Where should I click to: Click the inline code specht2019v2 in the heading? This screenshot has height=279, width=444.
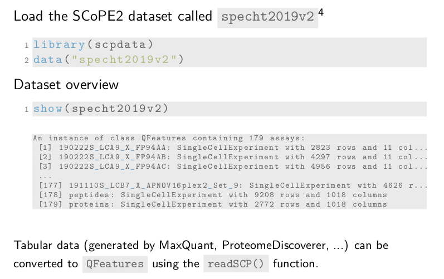(x=267, y=17)
